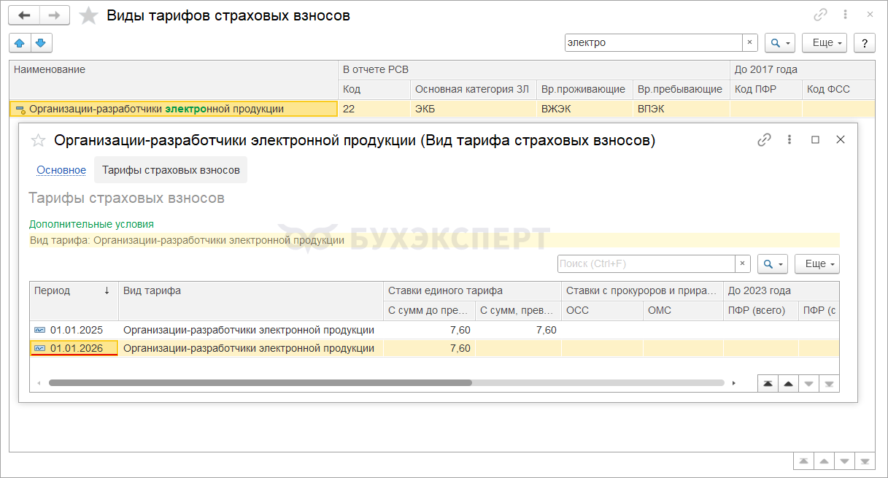Click 'Код ПФР' column header

pos(766,90)
